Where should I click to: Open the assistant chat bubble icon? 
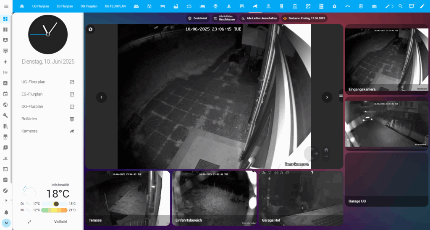pos(411,6)
